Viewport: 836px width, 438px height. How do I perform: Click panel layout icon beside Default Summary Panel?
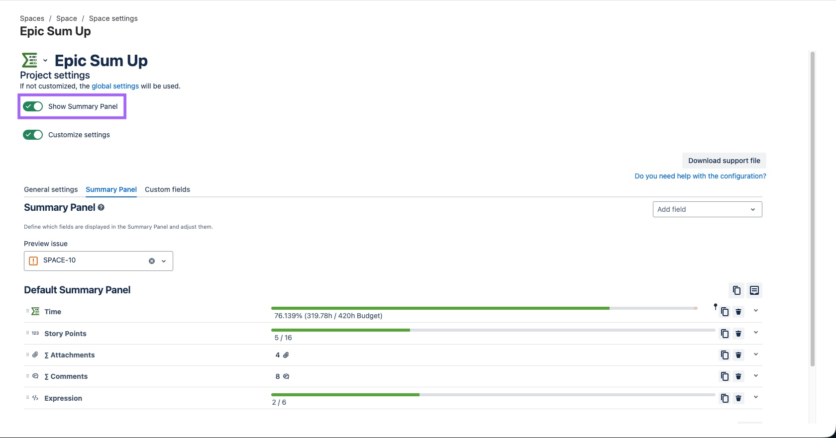point(754,290)
